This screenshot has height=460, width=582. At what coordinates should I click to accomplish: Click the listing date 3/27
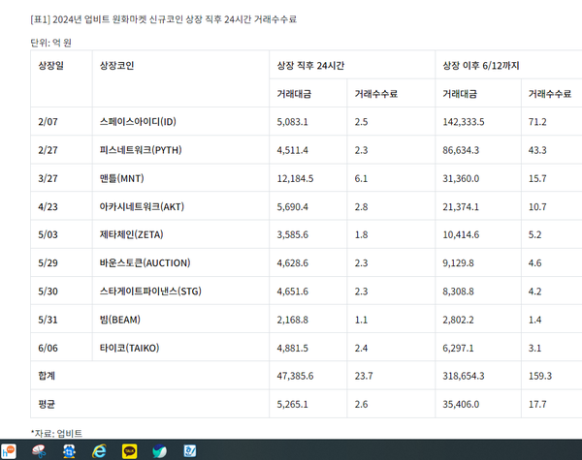pyautogui.click(x=48, y=178)
